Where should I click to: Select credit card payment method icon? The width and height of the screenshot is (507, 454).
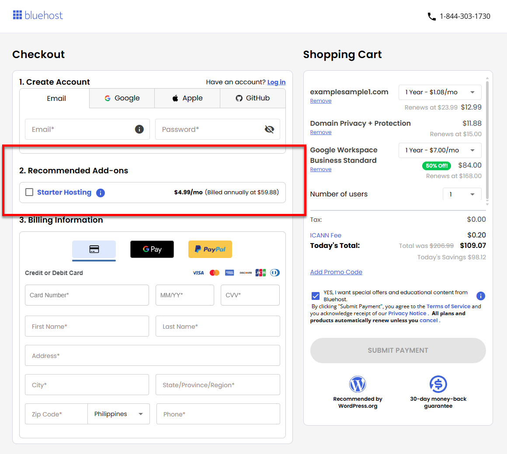click(x=94, y=249)
